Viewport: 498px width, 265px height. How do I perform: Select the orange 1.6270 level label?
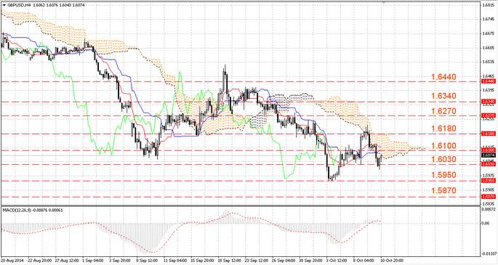coord(443,111)
